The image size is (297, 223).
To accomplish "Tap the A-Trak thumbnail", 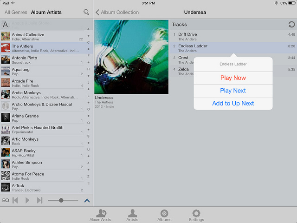I will 6,187.
